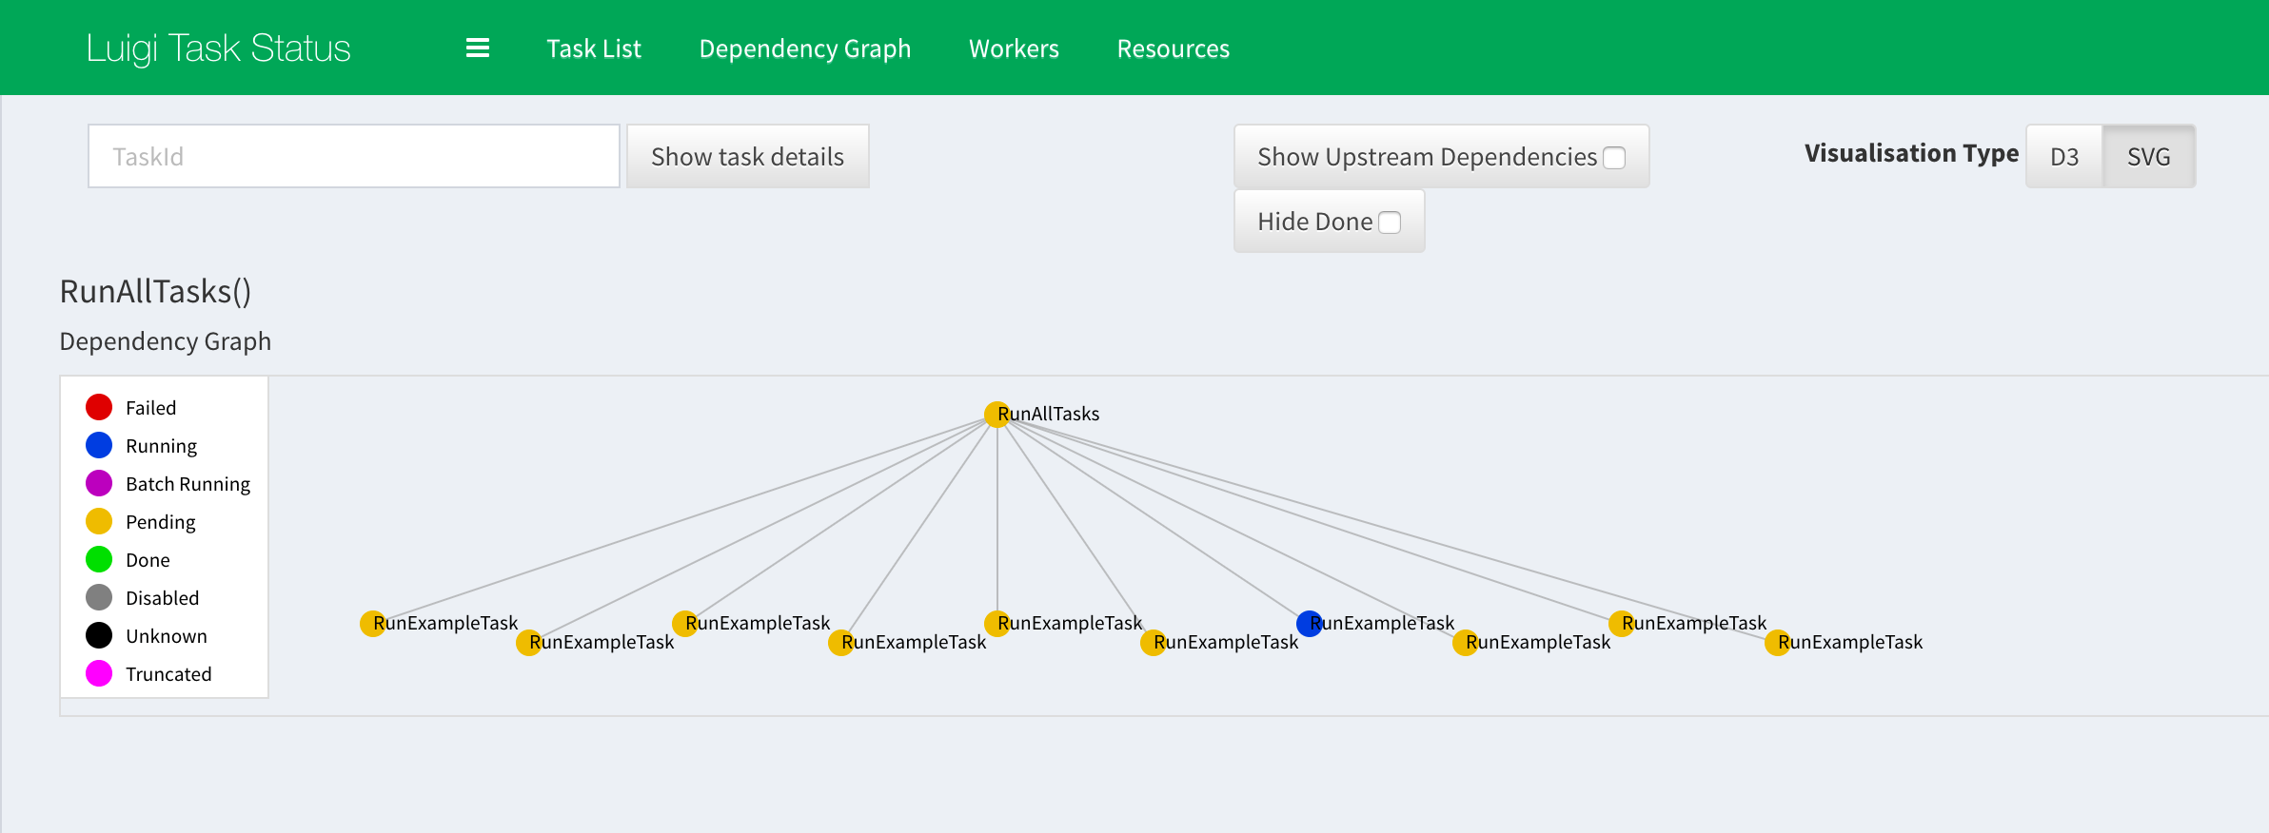
Task: Click the black Unknown legend circle
Action: 99,635
